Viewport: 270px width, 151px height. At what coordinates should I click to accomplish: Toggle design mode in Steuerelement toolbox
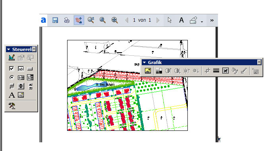(12, 58)
